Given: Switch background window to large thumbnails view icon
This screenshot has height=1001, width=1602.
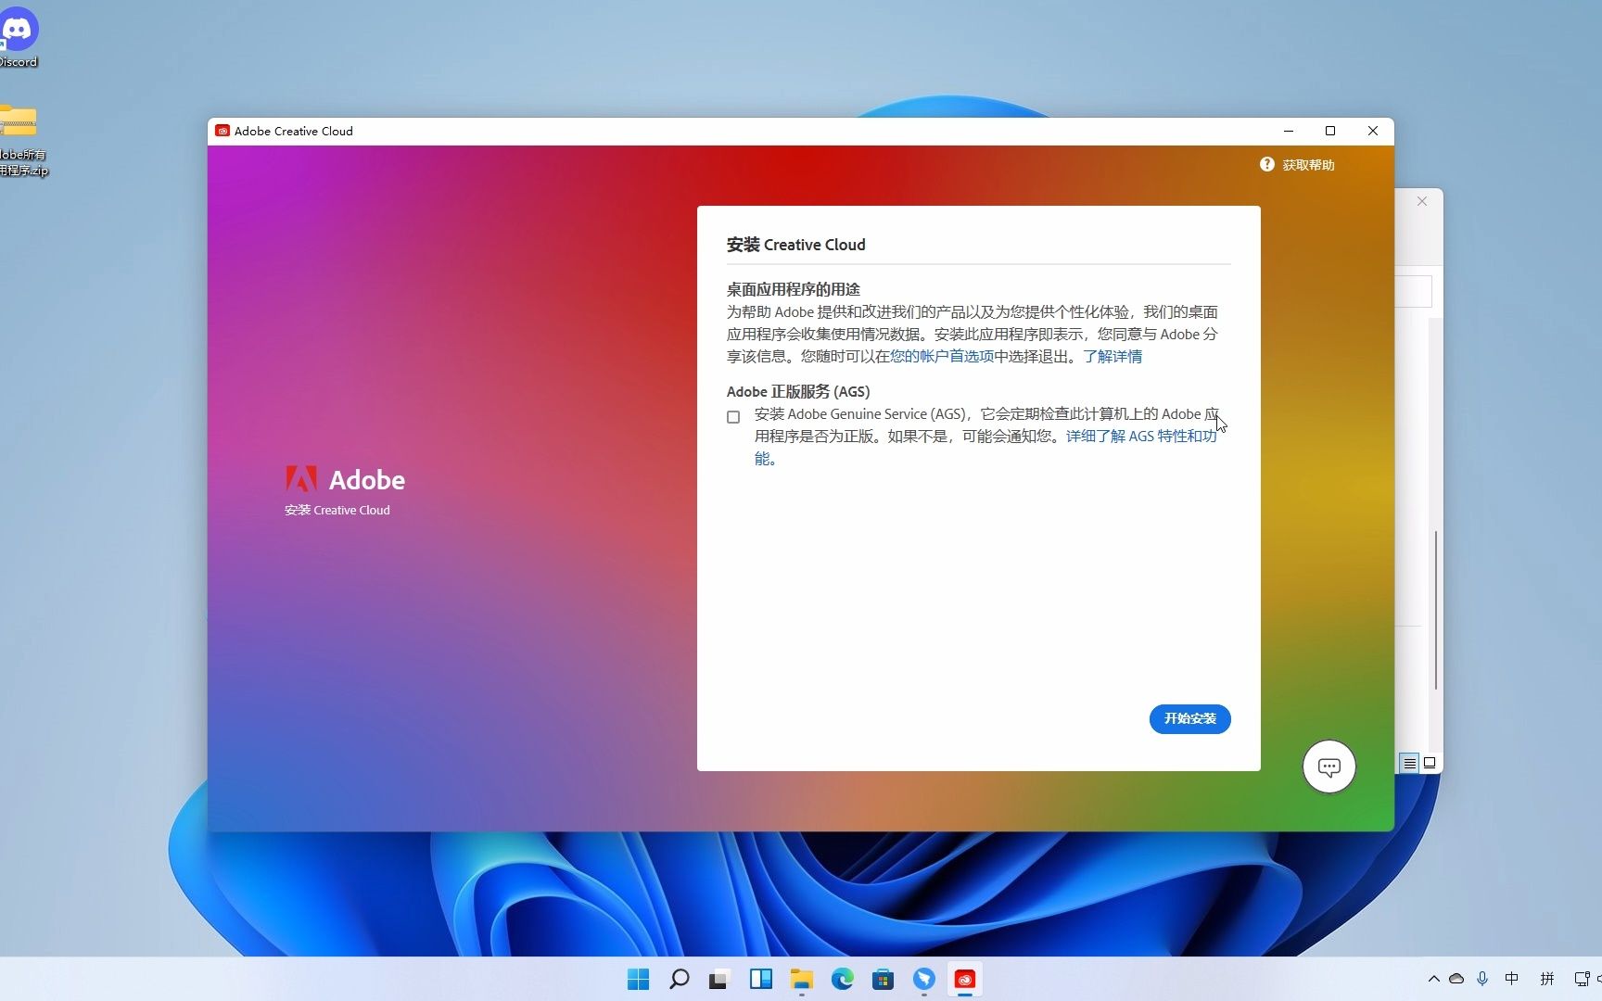Looking at the screenshot, I should click(x=1430, y=763).
